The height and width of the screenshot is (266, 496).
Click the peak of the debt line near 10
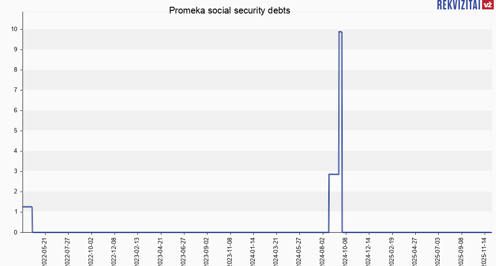click(340, 32)
